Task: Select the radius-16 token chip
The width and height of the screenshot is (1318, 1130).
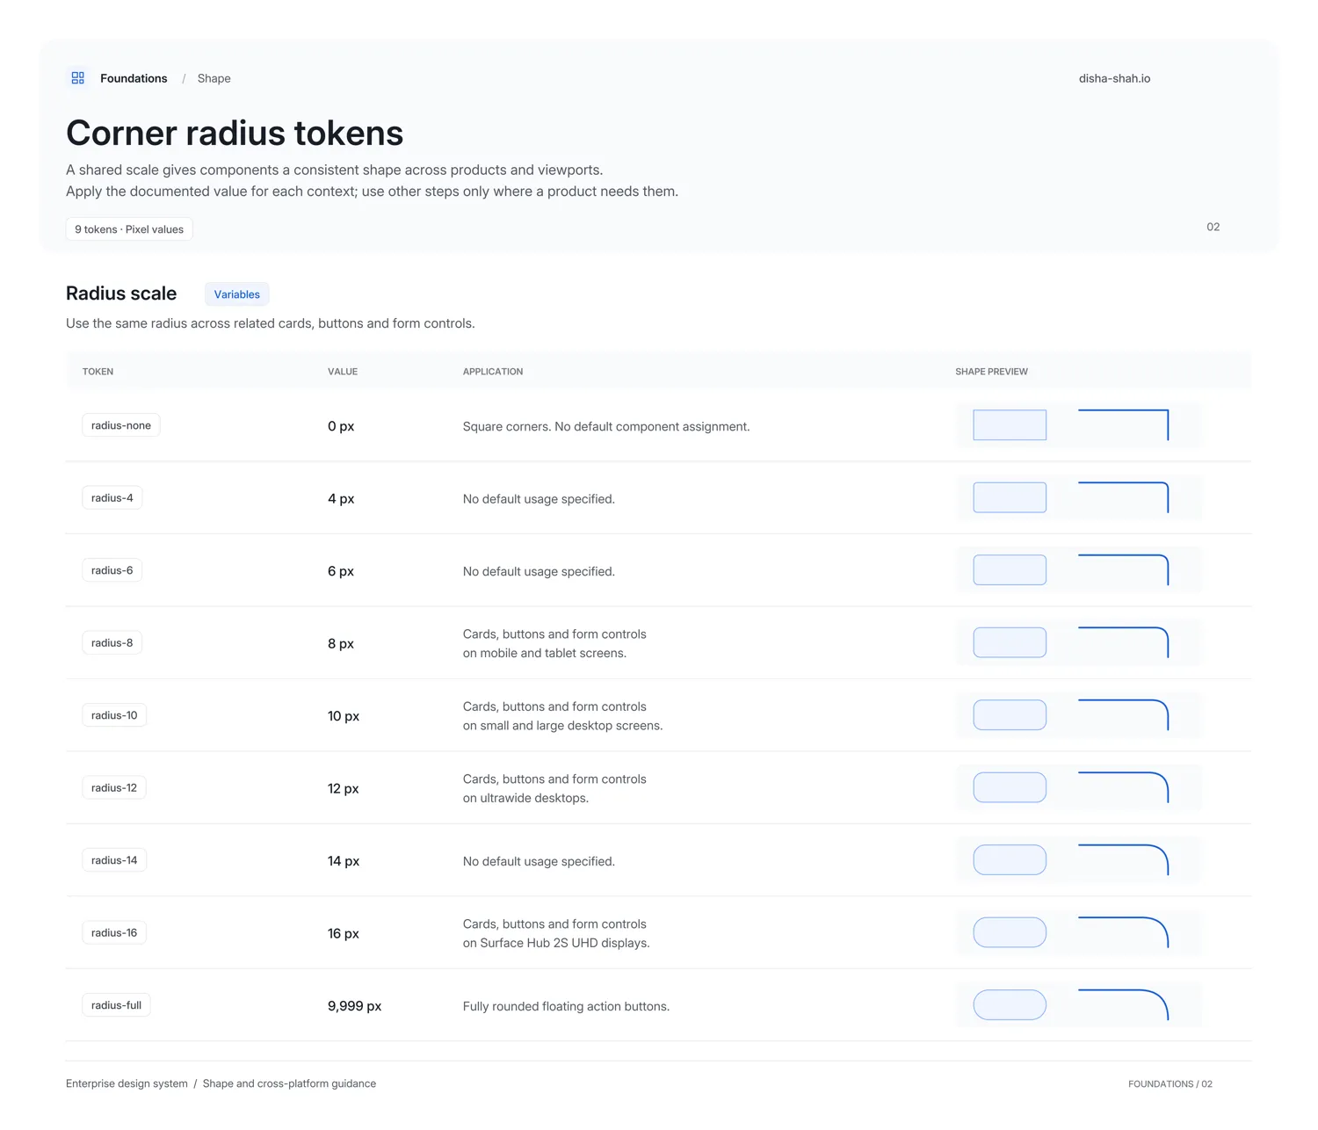Action: [114, 932]
